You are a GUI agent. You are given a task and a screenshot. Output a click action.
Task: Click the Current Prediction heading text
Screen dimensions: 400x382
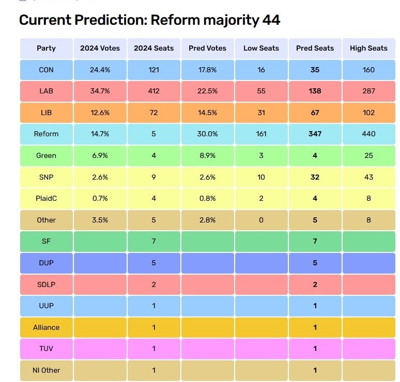pos(149,20)
